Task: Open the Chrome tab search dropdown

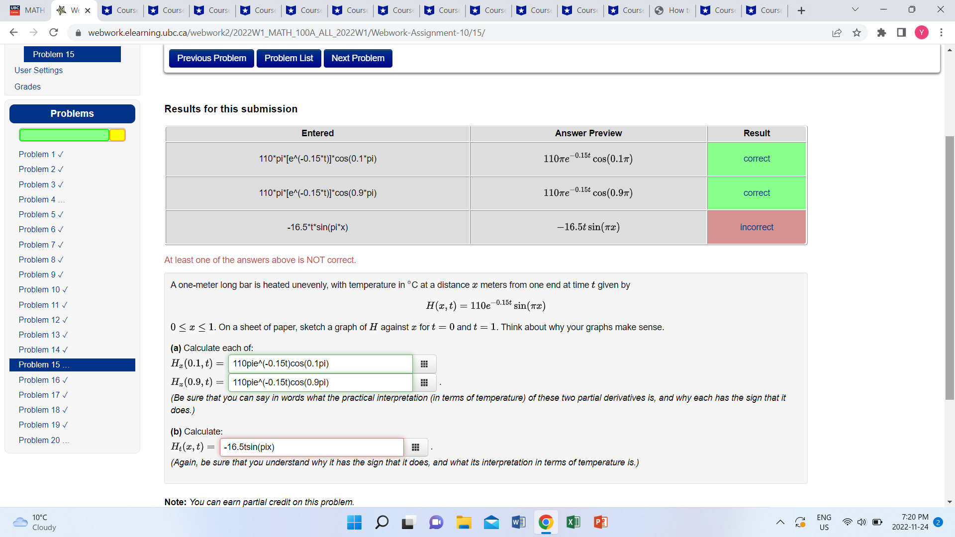Action: (855, 9)
